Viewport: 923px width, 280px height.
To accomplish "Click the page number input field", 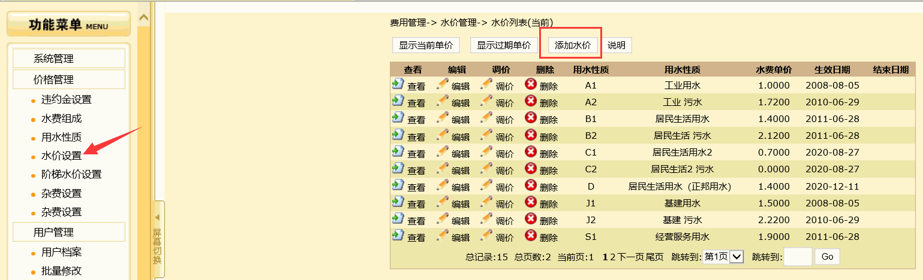I will pos(797,257).
